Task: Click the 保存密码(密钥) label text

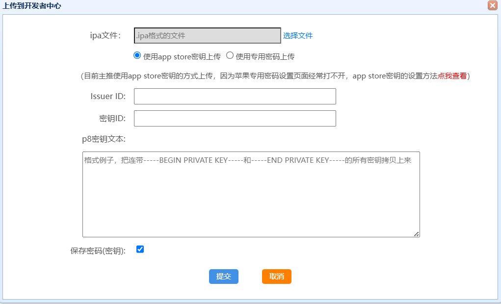Action: pos(98,251)
